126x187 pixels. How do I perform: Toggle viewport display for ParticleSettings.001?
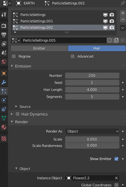(x=105, y=21)
